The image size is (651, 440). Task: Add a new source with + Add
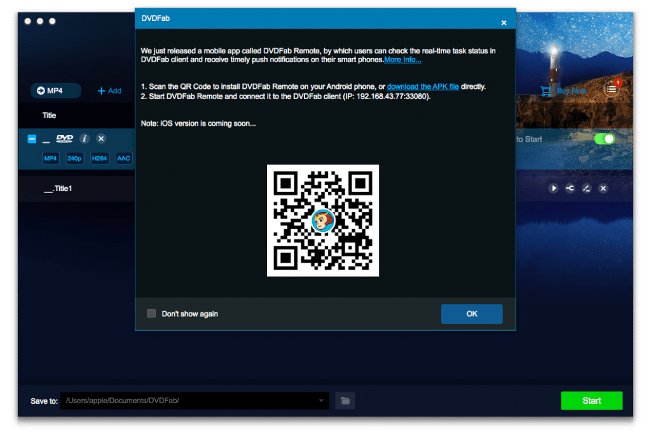point(109,91)
